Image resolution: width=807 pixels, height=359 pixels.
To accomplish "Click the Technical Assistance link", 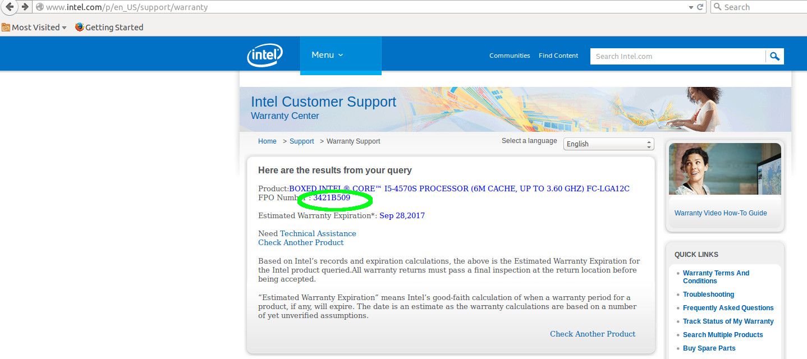I will (318, 233).
